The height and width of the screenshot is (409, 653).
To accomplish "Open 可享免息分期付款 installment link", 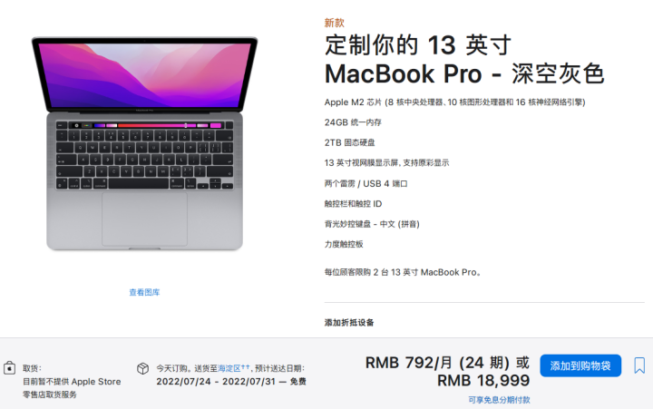I will point(499,400).
